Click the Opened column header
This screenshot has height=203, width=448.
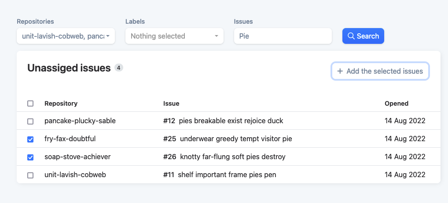(397, 103)
